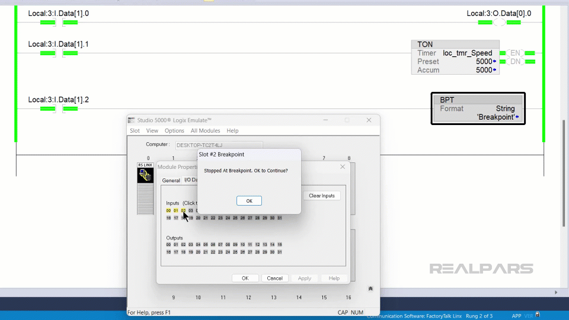Toggle input bit 16
569x320 pixels.
tap(168, 218)
